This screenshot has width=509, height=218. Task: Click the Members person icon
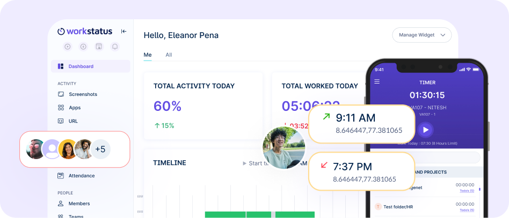coord(61,204)
